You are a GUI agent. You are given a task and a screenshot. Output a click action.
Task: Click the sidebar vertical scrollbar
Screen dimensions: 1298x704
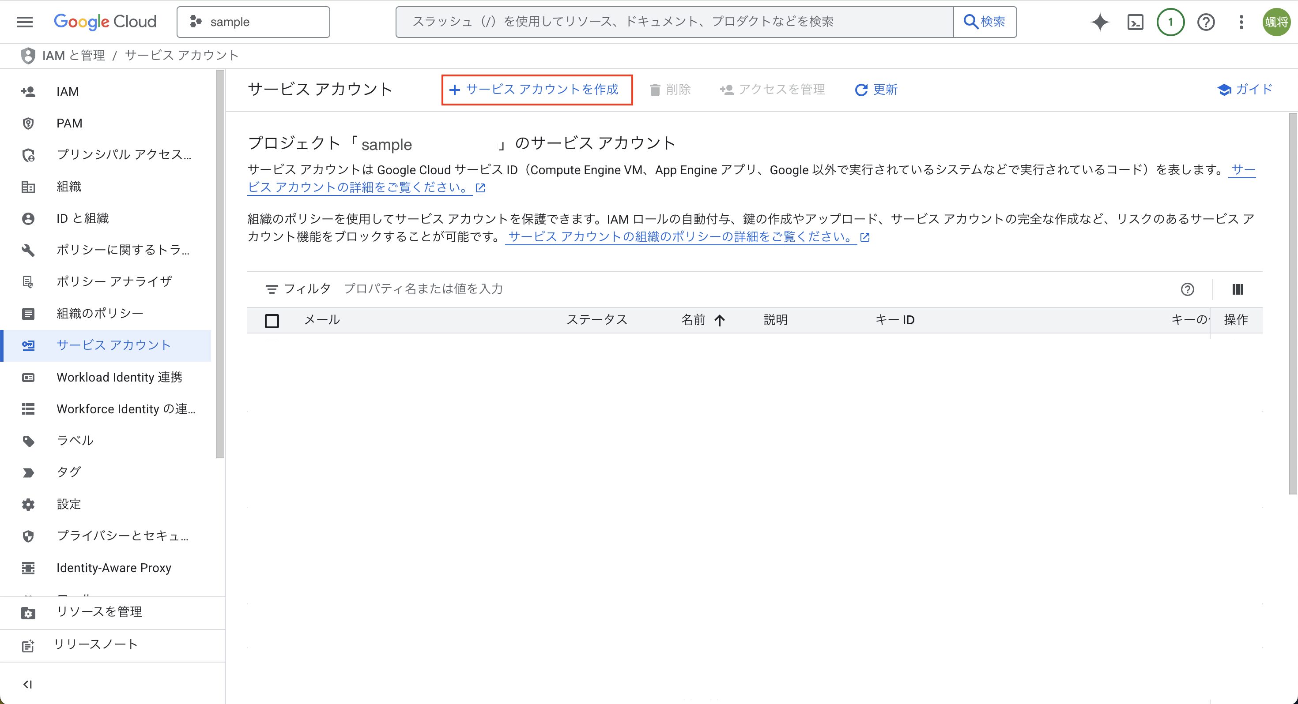point(220,264)
